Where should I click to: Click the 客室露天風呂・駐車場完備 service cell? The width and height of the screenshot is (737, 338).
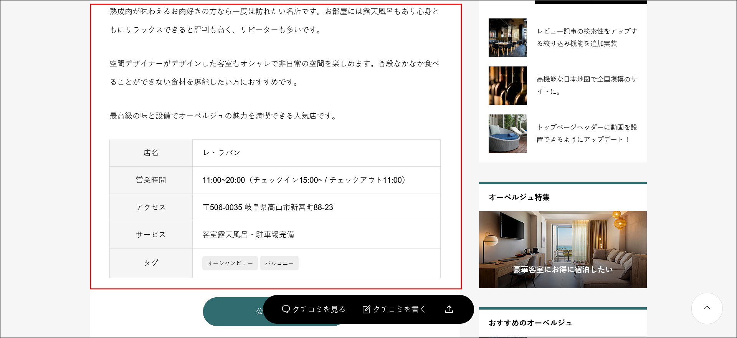248,235
